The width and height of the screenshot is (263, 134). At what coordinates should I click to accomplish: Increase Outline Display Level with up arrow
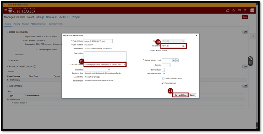[173, 60]
